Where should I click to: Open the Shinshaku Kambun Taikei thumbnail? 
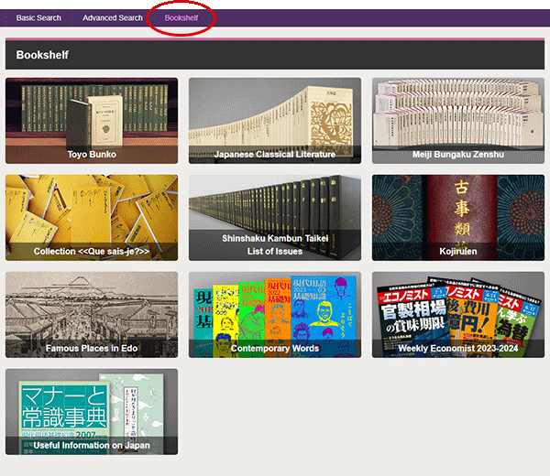click(275, 206)
